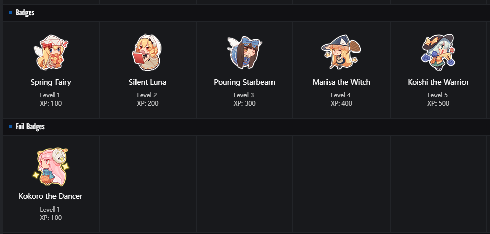Image resolution: width=490 pixels, height=234 pixels.
Task: Click the XP: 300 text
Action: click(244, 103)
